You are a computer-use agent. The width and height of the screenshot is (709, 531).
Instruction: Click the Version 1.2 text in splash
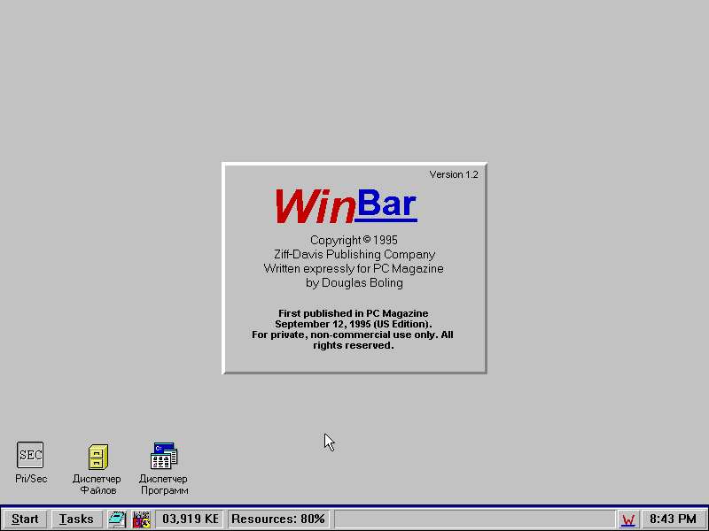click(453, 174)
